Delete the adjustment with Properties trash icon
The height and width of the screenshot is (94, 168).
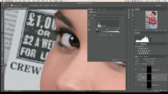[124, 60]
